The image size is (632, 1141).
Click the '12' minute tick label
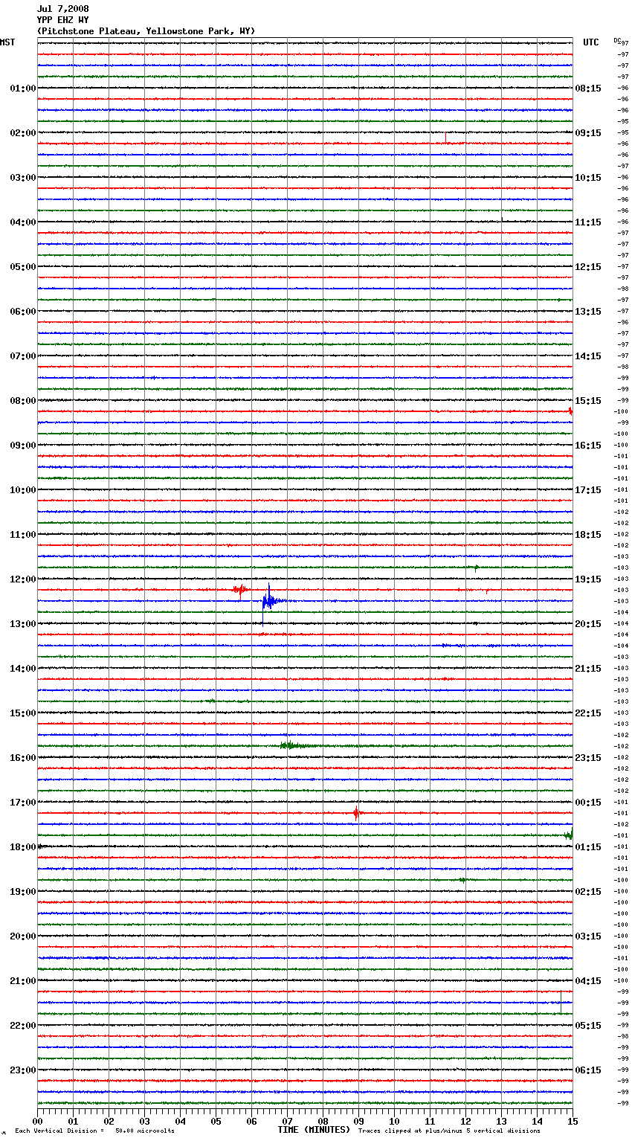[465, 1121]
